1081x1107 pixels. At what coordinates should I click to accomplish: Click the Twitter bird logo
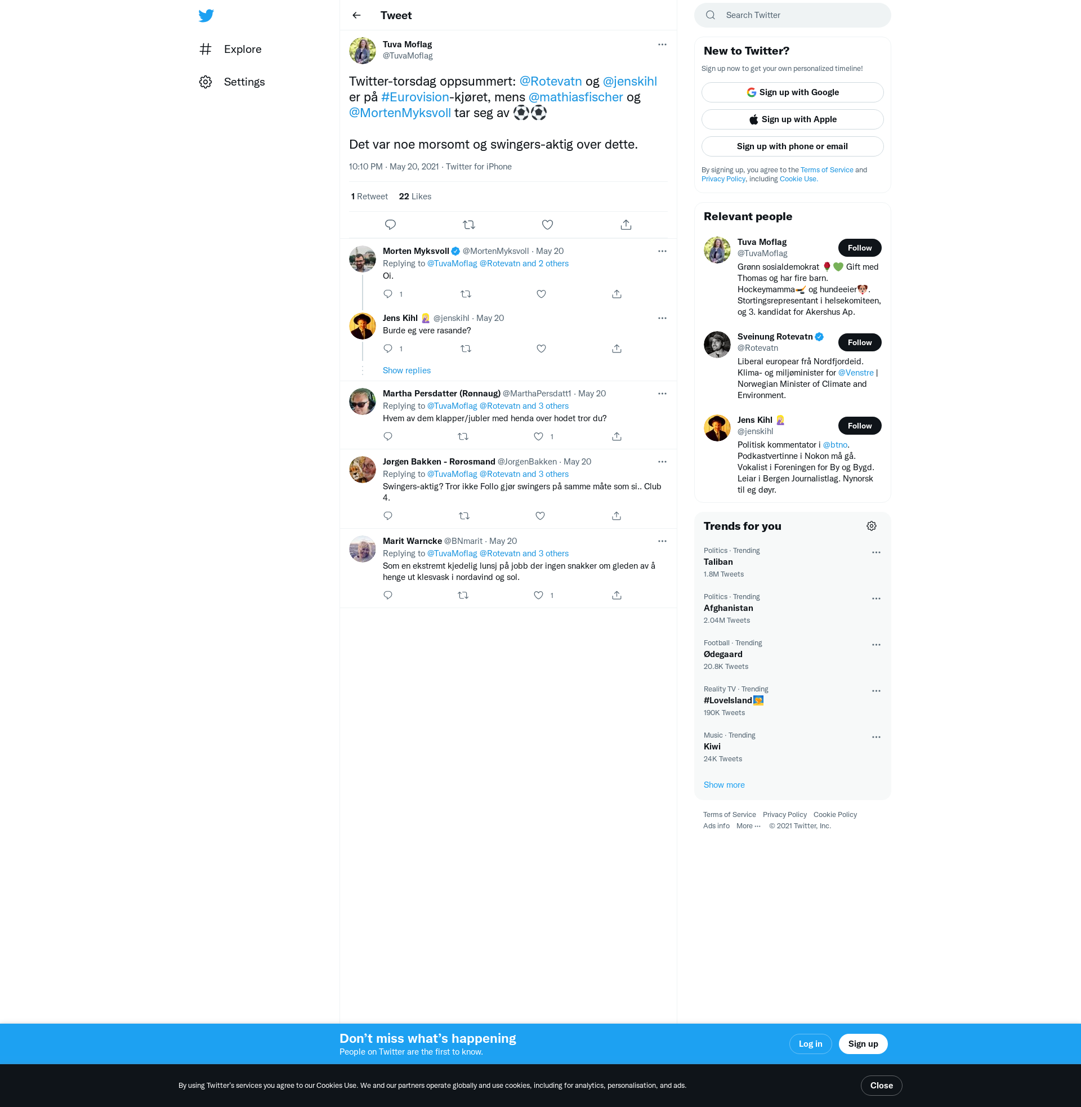[x=206, y=15]
